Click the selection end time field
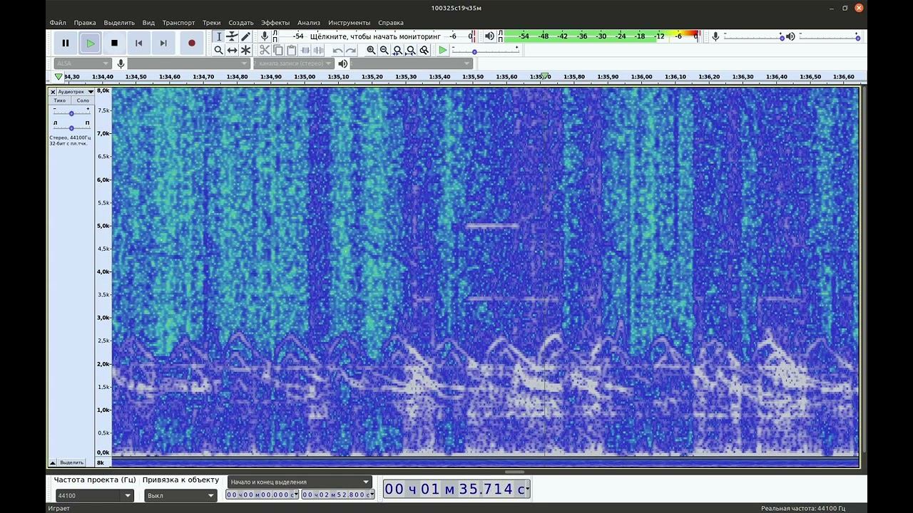This screenshot has width=913, height=513. coord(337,494)
